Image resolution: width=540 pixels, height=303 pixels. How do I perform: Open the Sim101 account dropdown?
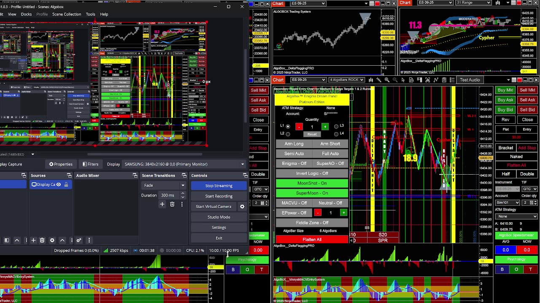(508, 203)
